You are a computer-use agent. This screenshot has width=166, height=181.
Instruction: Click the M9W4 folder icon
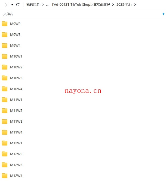tap(5, 45)
